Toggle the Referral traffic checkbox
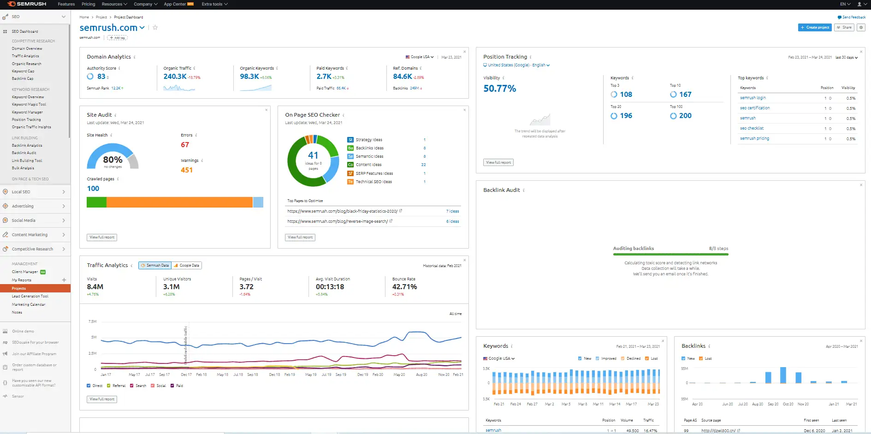 pyautogui.click(x=109, y=386)
